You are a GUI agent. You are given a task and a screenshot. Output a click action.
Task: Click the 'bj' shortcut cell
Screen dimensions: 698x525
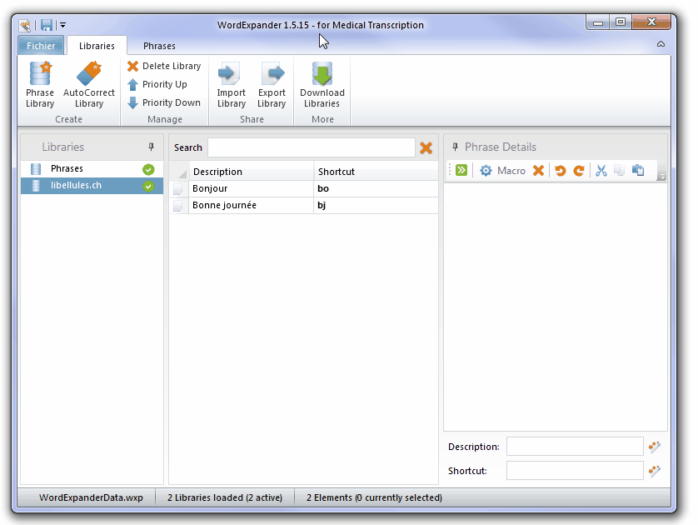tap(376, 205)
